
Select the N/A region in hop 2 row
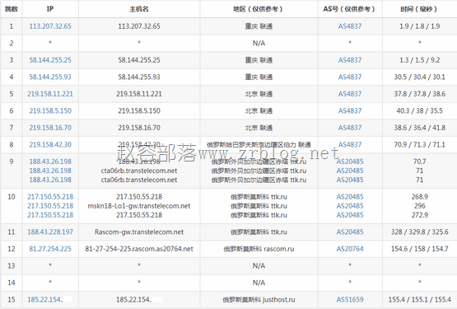pos(259,43)
